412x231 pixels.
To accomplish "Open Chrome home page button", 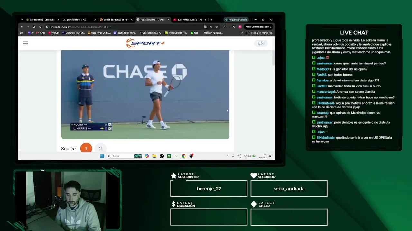I will click(x=40, y=27).
